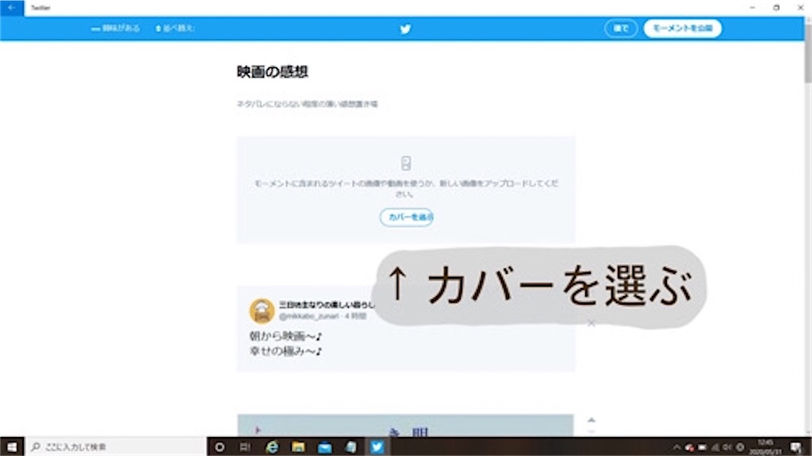812x456 pixels.
Task: Open the Mail app on taskbar
Action: [324, 446]
